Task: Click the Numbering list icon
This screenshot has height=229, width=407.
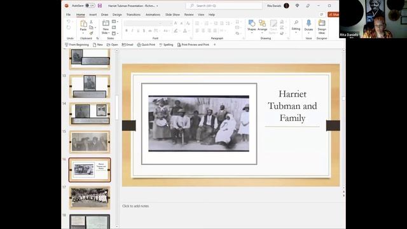Action: pyautogui.click(x=207, y=24)
